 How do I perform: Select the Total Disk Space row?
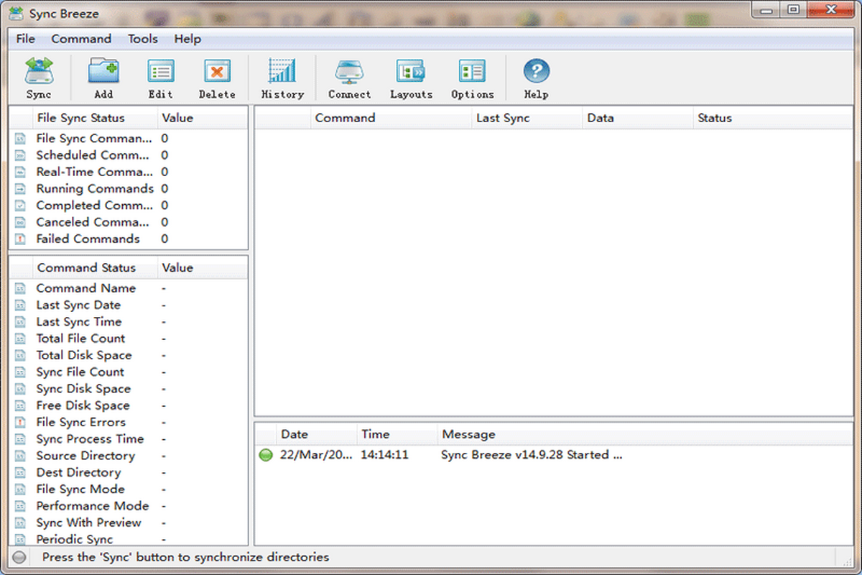(129, 355)
